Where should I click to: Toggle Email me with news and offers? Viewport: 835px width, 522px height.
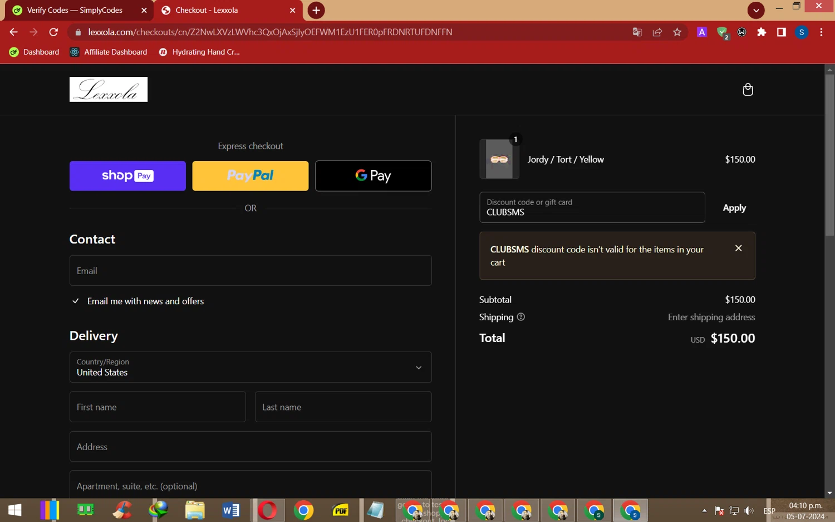pyautogui.click(x=76, y=301)
